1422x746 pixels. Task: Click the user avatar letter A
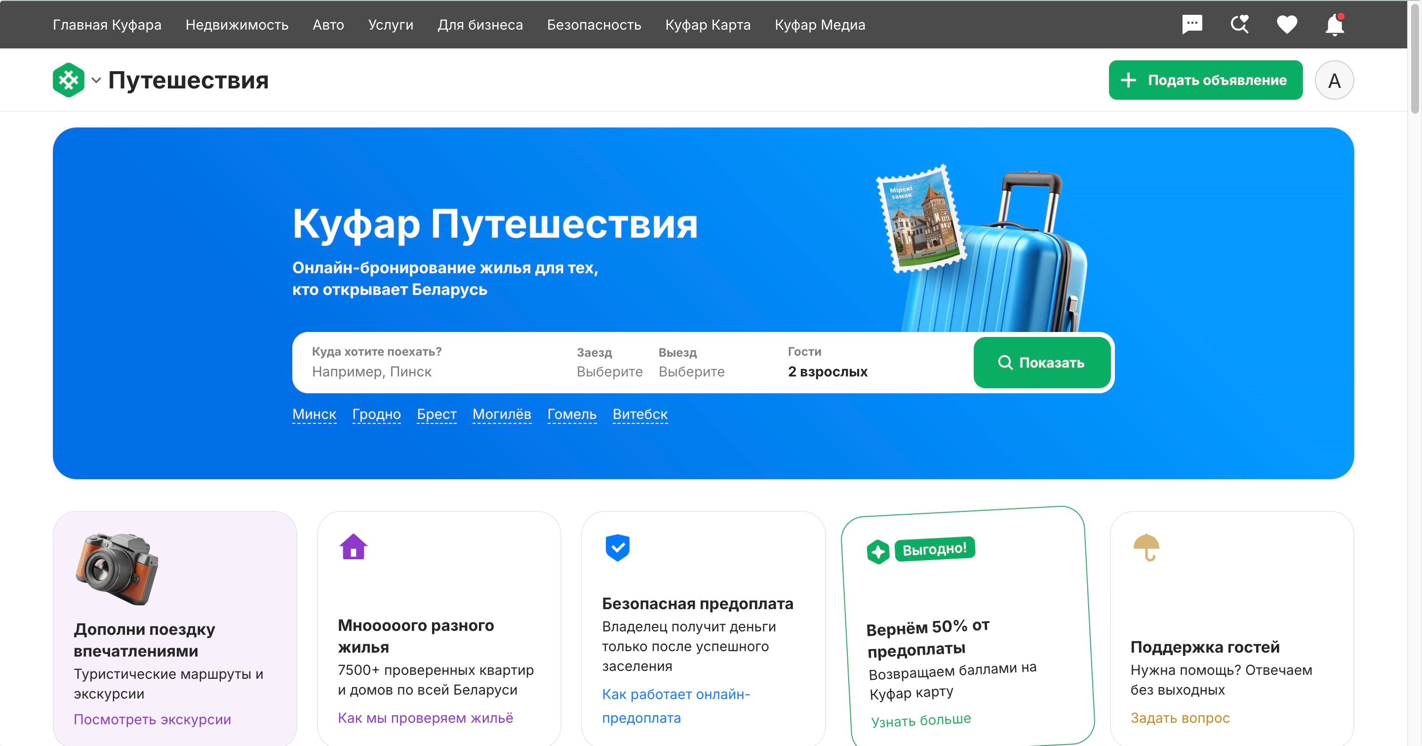(x=1334, y=81)
